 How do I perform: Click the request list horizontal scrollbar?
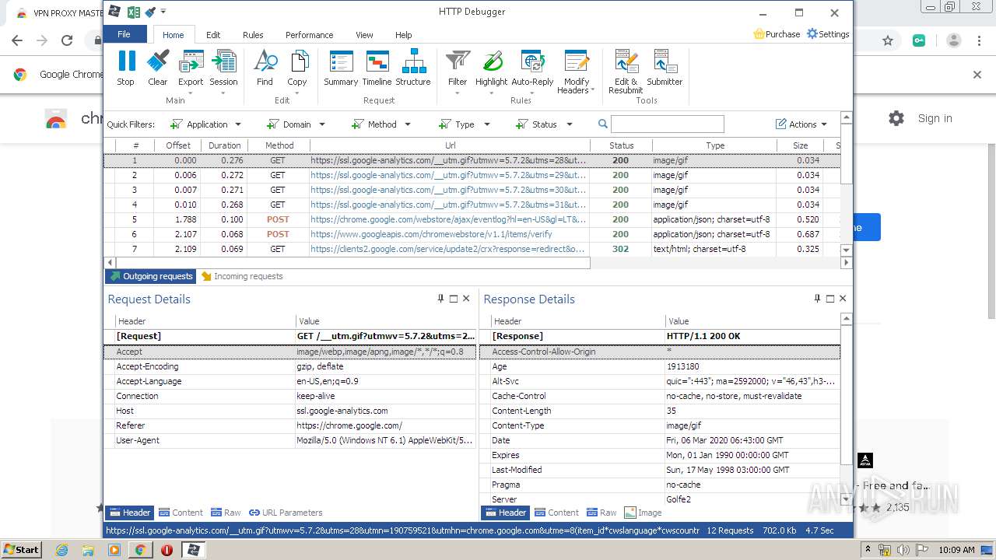[x=352, y=263]
